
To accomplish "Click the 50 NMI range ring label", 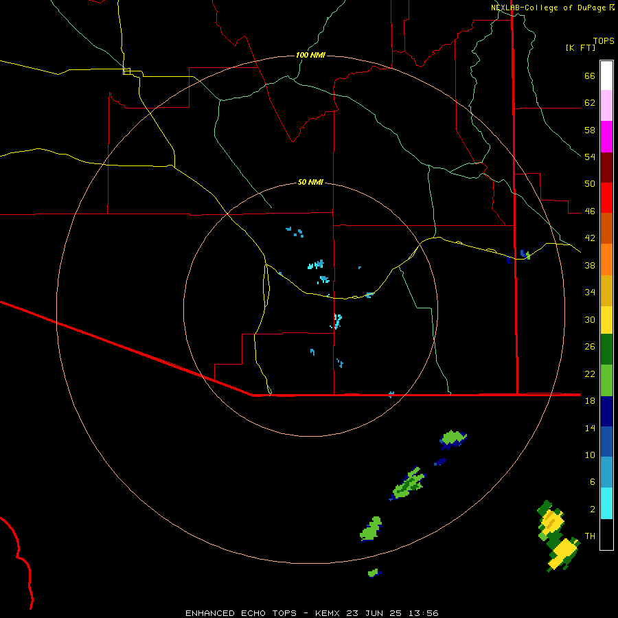I will click(x=310, y=182).
